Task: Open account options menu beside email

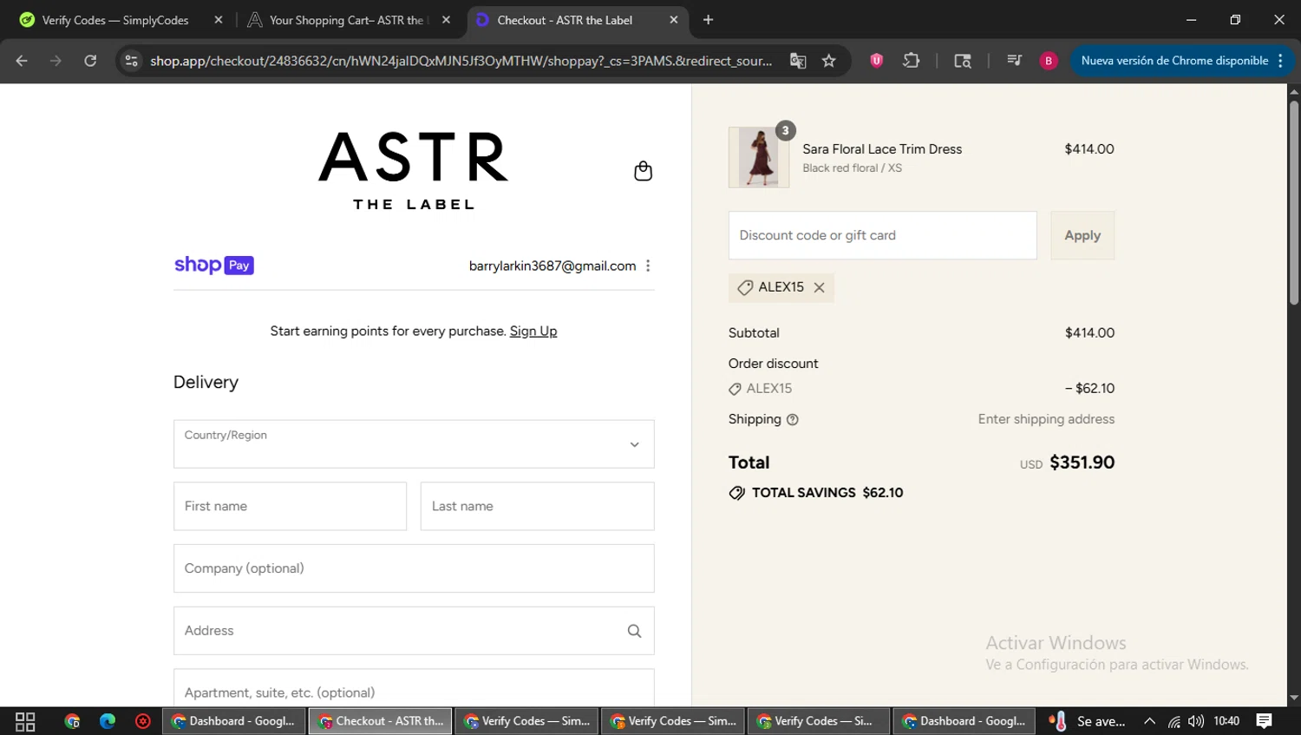Action: 648,266
